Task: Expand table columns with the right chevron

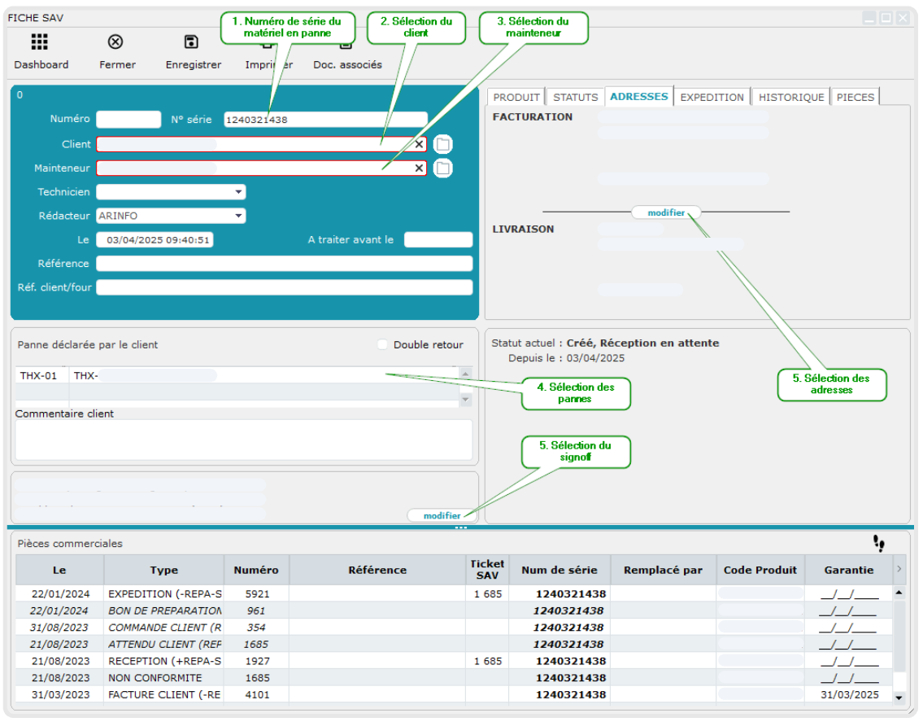Action: point(899,569)
